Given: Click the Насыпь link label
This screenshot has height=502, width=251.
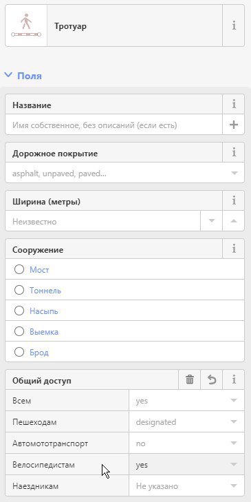Looking at the screenshot, I should click(x=44, y=311).
